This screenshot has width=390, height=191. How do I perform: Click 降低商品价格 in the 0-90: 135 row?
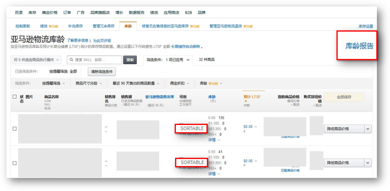[344, 129]
